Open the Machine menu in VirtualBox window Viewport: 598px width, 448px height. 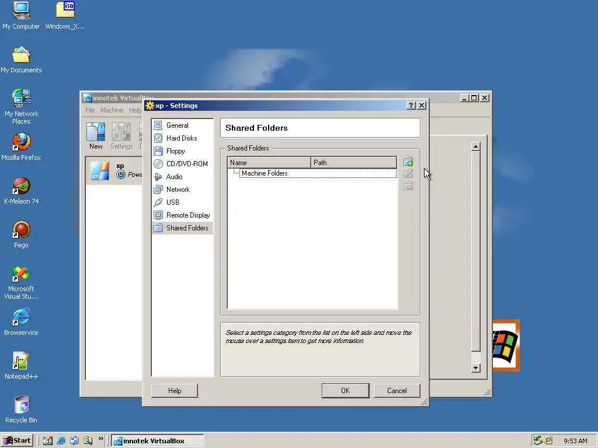click(x=112, y=110)
